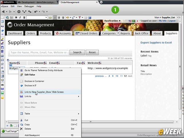Switch to the Back Office tab

[x=142, y=33]
